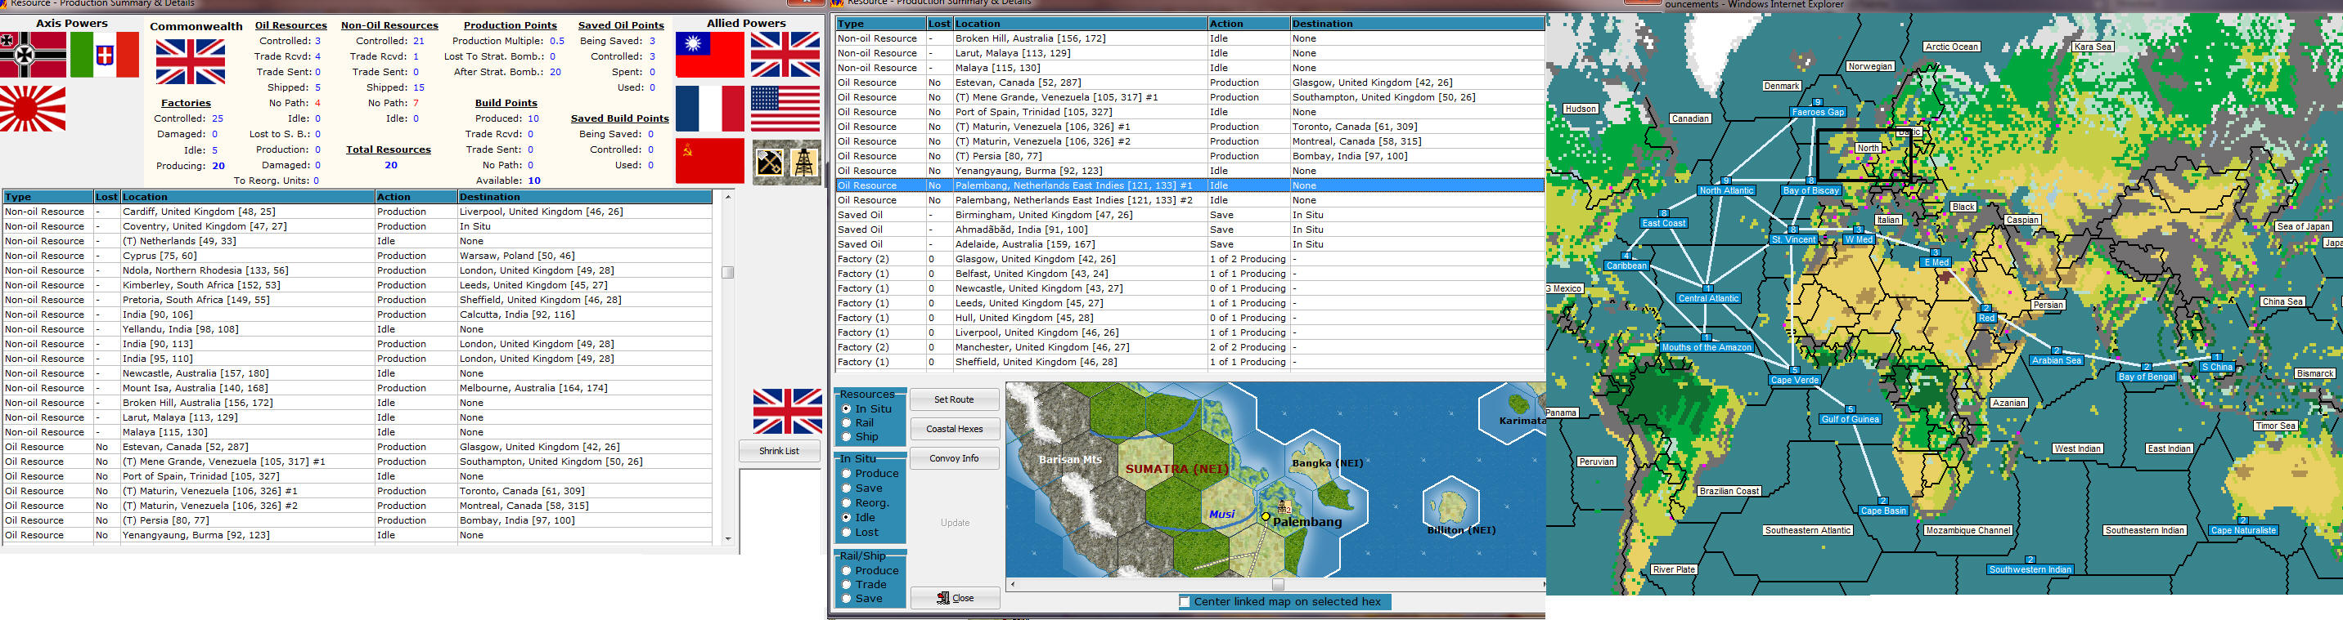
Task: Open Convoy Info
Action: 953,458
